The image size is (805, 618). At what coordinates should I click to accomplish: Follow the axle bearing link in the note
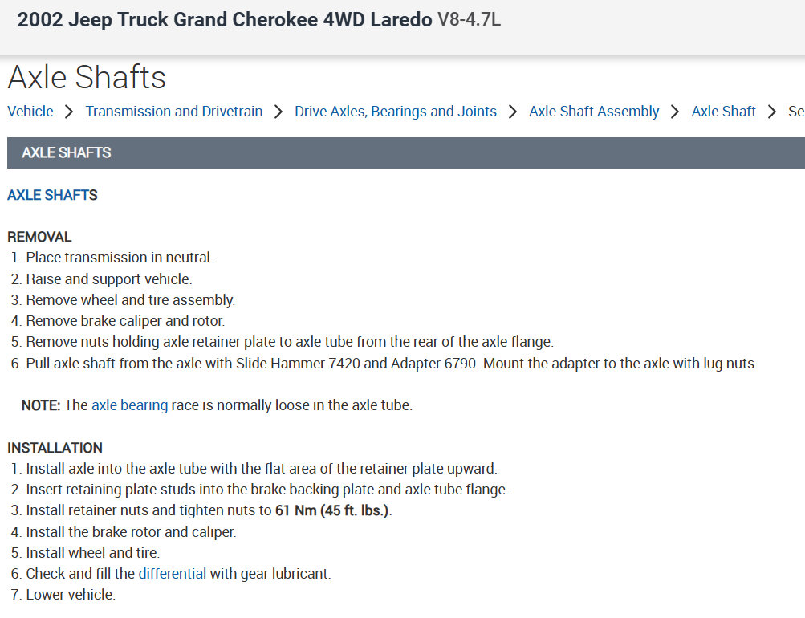coord(129,405)
